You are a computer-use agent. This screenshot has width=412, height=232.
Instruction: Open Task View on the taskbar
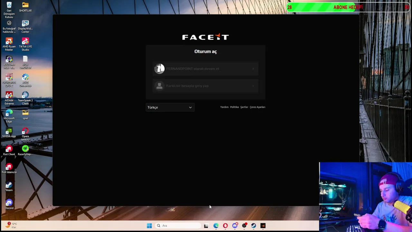206,226
